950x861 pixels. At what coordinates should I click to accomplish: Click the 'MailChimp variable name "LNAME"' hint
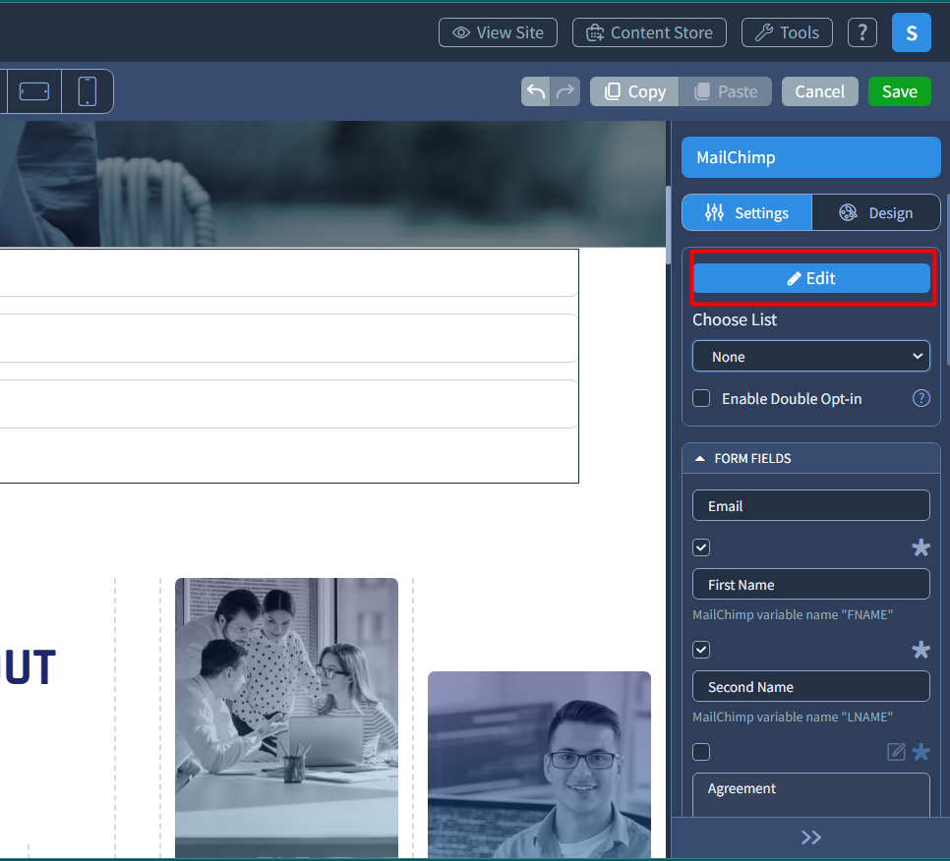click(x=793, y=717)
